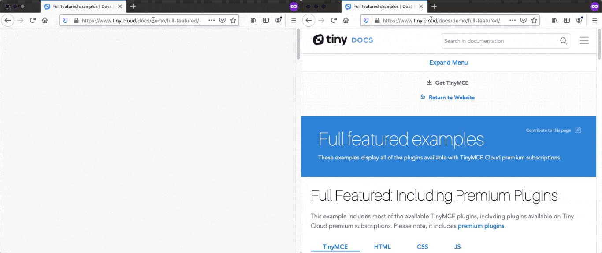Screen dimensions: 602x253
Task: Show sidebars icon in right window toolbar
Action: point(567,20)
